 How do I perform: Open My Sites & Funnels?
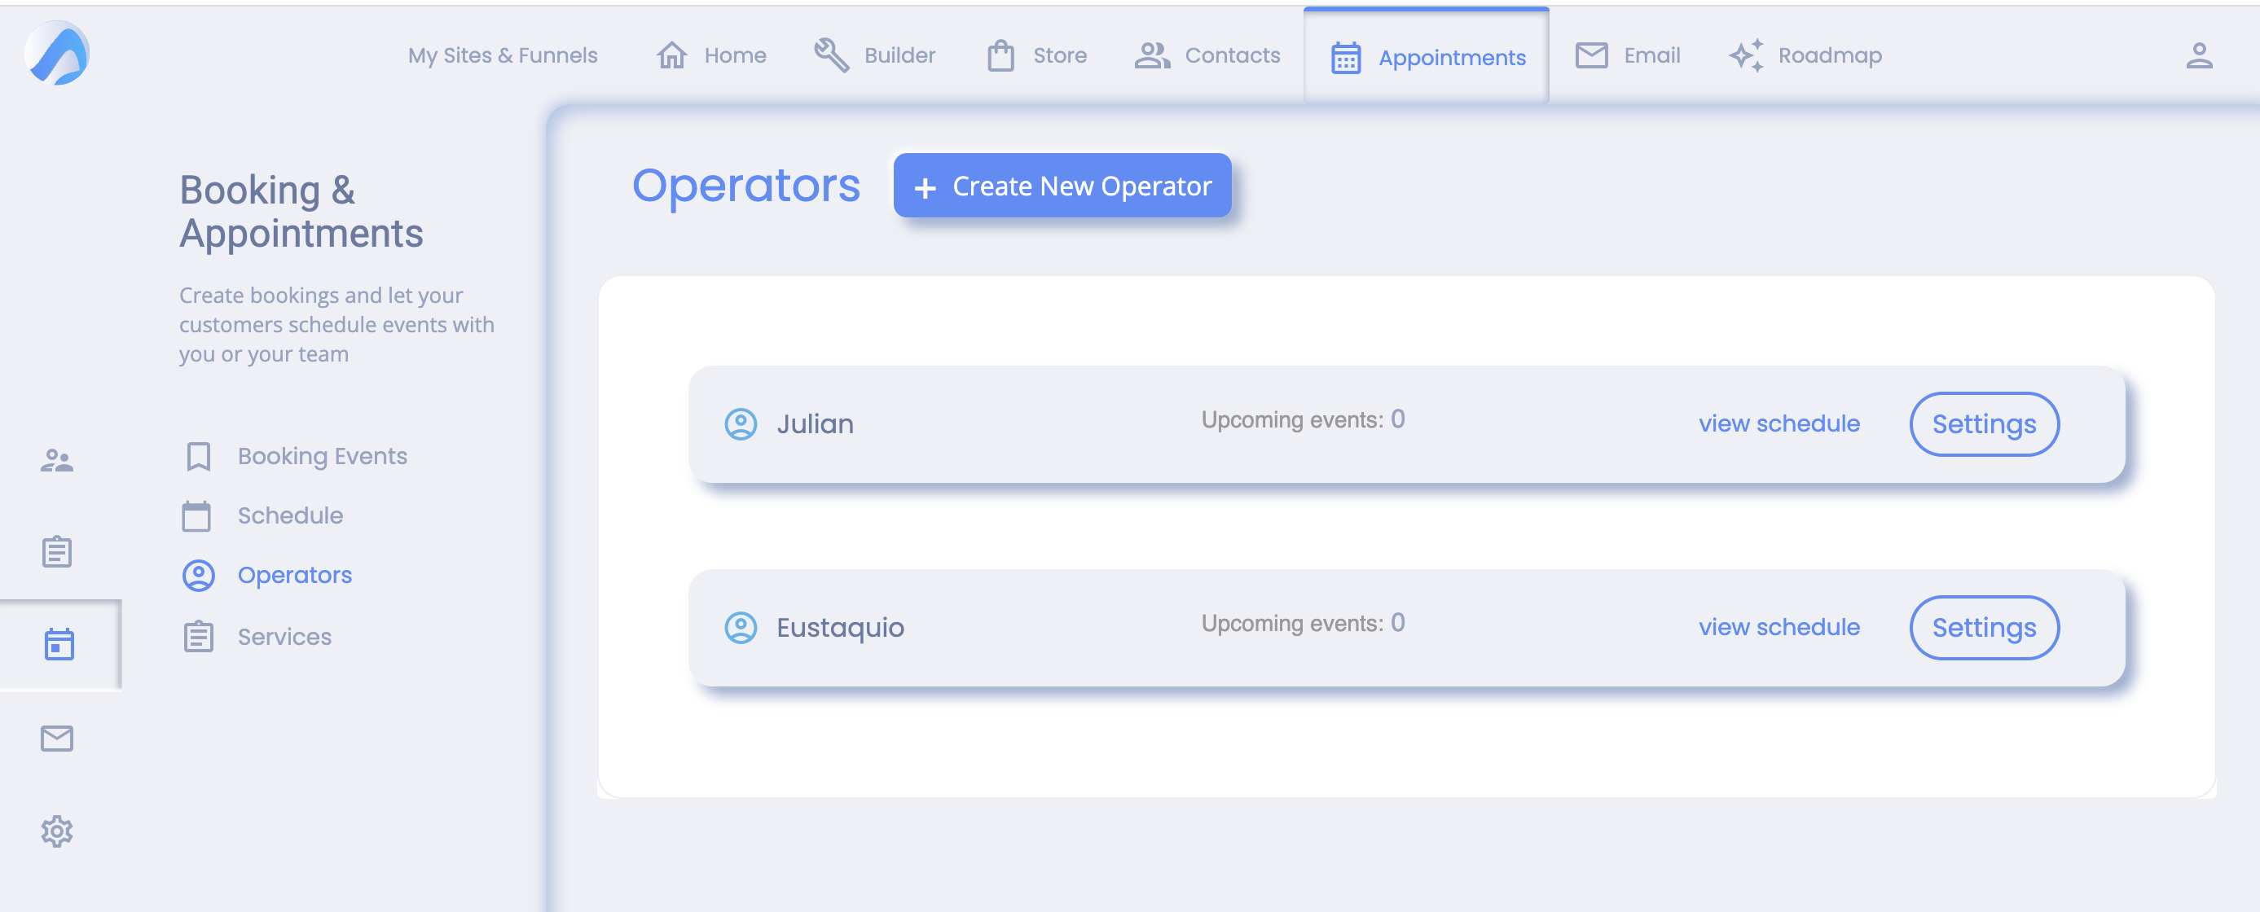coord(502,56)
